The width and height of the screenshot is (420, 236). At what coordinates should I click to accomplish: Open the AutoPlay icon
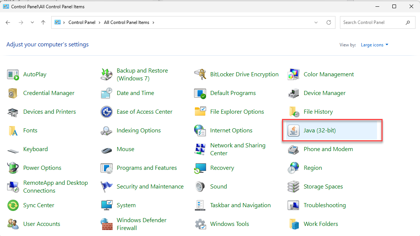click(13, 74)
